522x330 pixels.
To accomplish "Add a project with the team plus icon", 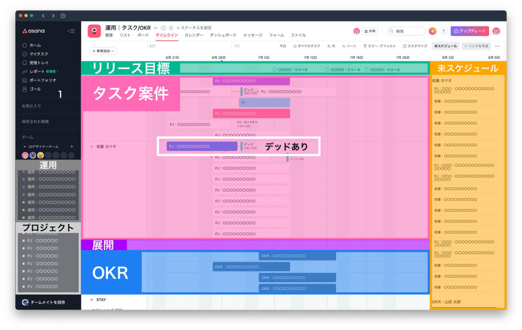I will coord(72,147).
